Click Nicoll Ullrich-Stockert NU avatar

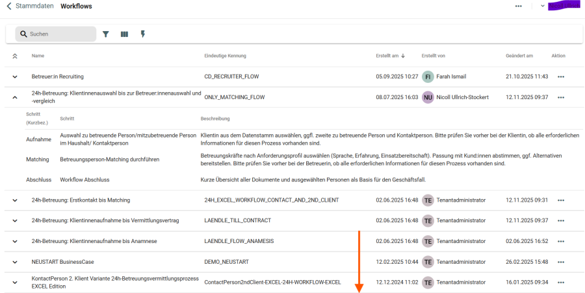pos(428,97)
